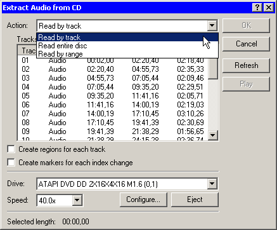Select 'Read by track' in dropdown list
Image resolution: width=277 pixels, height=230 pixels.
pyautogui.click(x=127, y=37)
